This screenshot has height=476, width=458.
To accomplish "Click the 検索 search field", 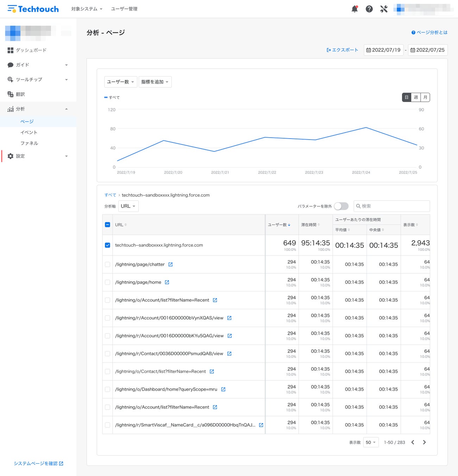I will (391, 206).
